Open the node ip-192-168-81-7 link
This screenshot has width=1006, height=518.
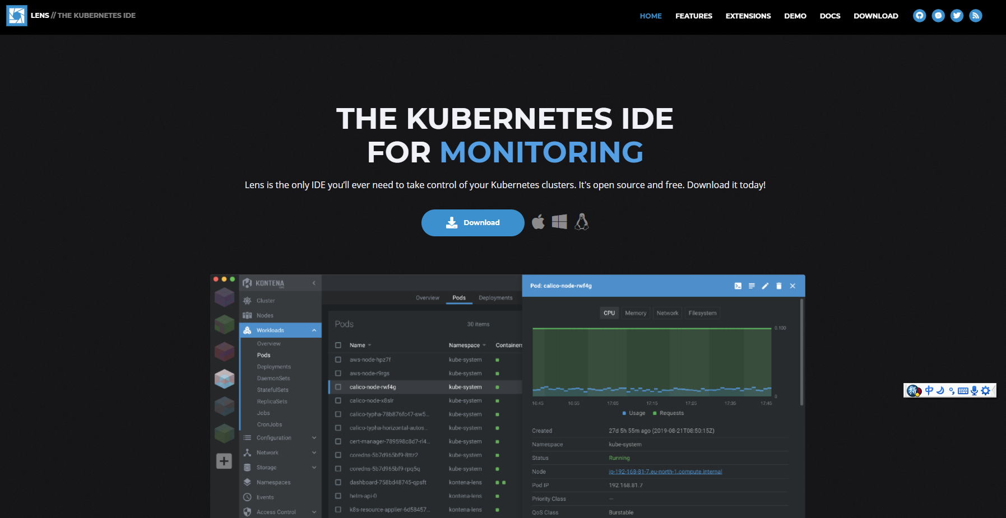[x=665, y=472]
